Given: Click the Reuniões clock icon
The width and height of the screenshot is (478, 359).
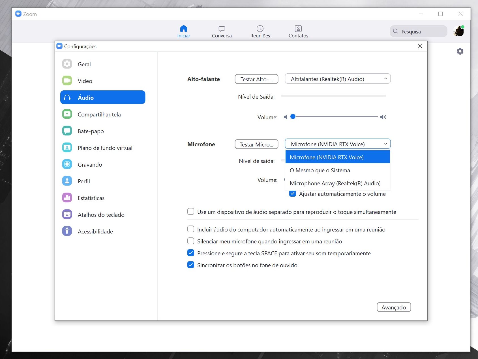Looking at the screenshot, I should pos(260,29).
